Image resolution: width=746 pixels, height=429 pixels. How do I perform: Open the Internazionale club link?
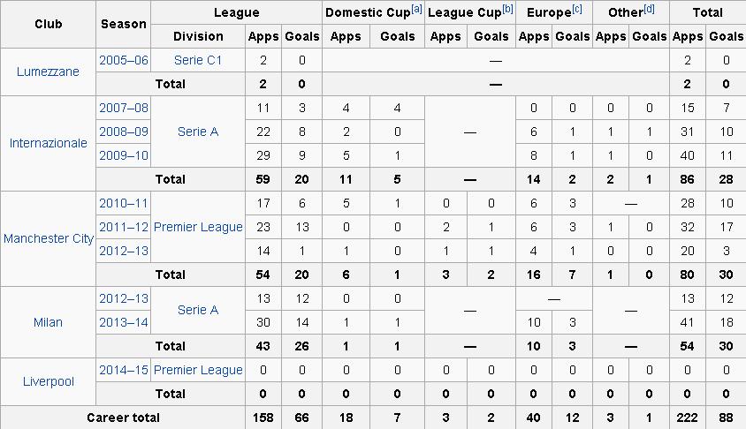[x=48, y=143]
